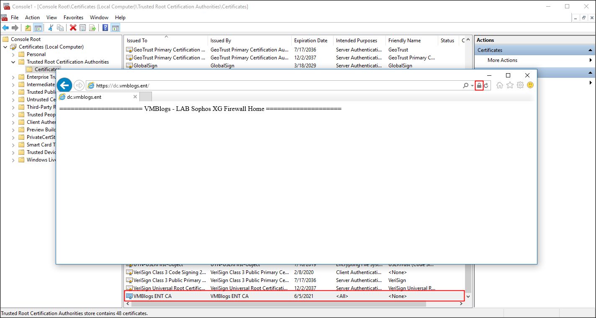Expand the Personal certificates folder
Image resolution: width=596 pixels, height=318 pixels.
13,54
